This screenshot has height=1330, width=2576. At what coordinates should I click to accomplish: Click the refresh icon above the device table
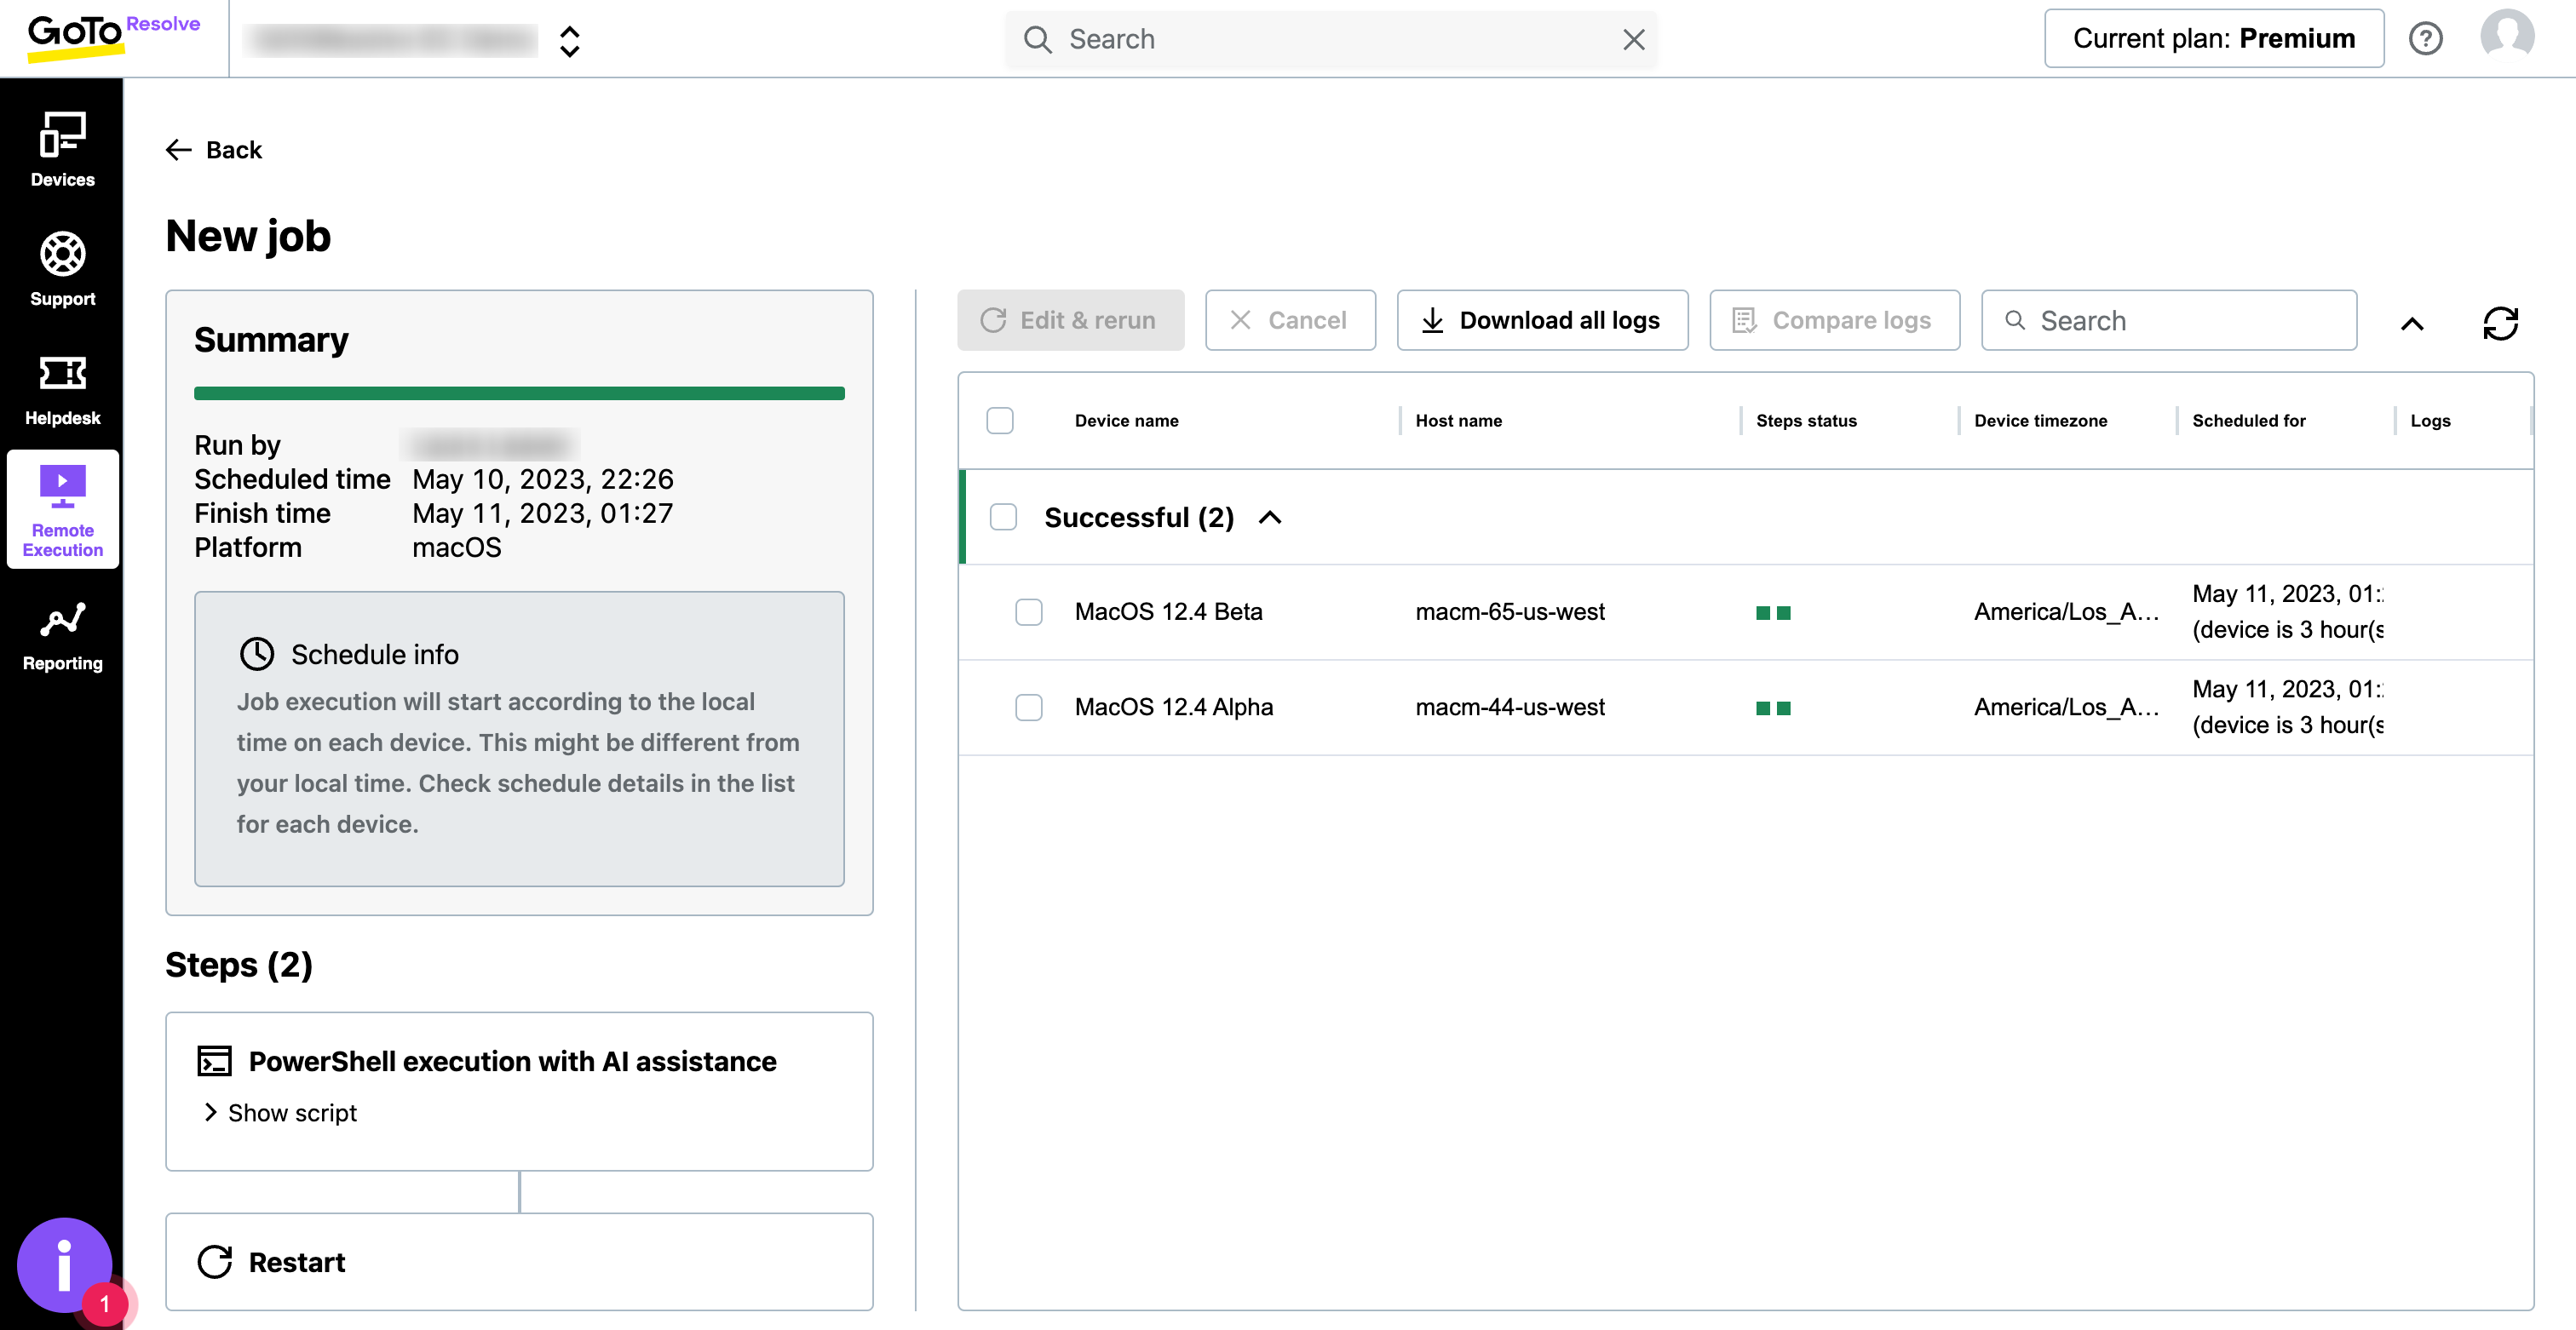coord(2501,324)
